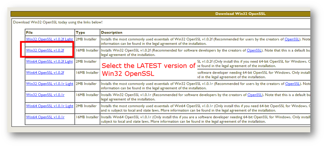Follow OpenSSL link in Win32 v1.0.1r developer description
The width and height of the screenshot is (325, 147).
click(255, 95)
